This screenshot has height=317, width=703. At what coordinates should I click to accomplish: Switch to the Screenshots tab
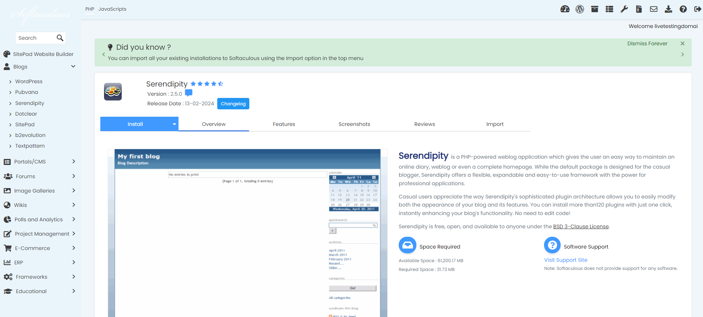point(354,124)
